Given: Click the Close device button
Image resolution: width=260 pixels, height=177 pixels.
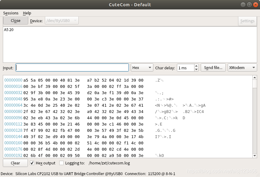Looking at the screenshot, I should tap(16, 21).
